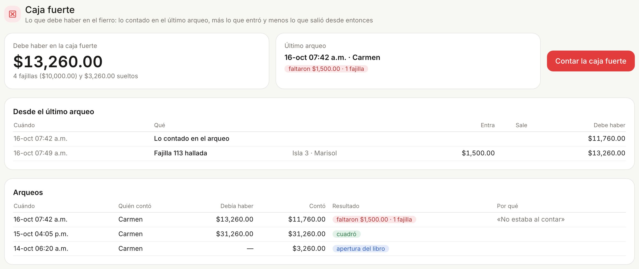Click the 'Quién contó' column header
This screenshot has height=269, width=639.
pos(135,206)
